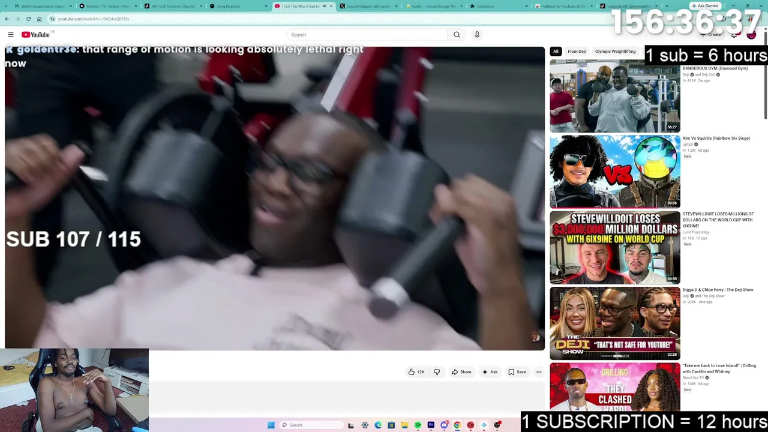Share the current video
Screen dimensions: 768x432
[461, 372]
